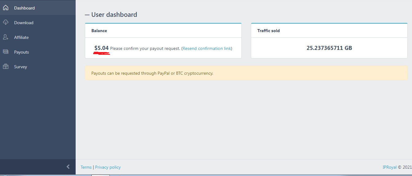
Task: Click the PayPal or BTC payouts notice banner
Action: click(x=246, y=73)
